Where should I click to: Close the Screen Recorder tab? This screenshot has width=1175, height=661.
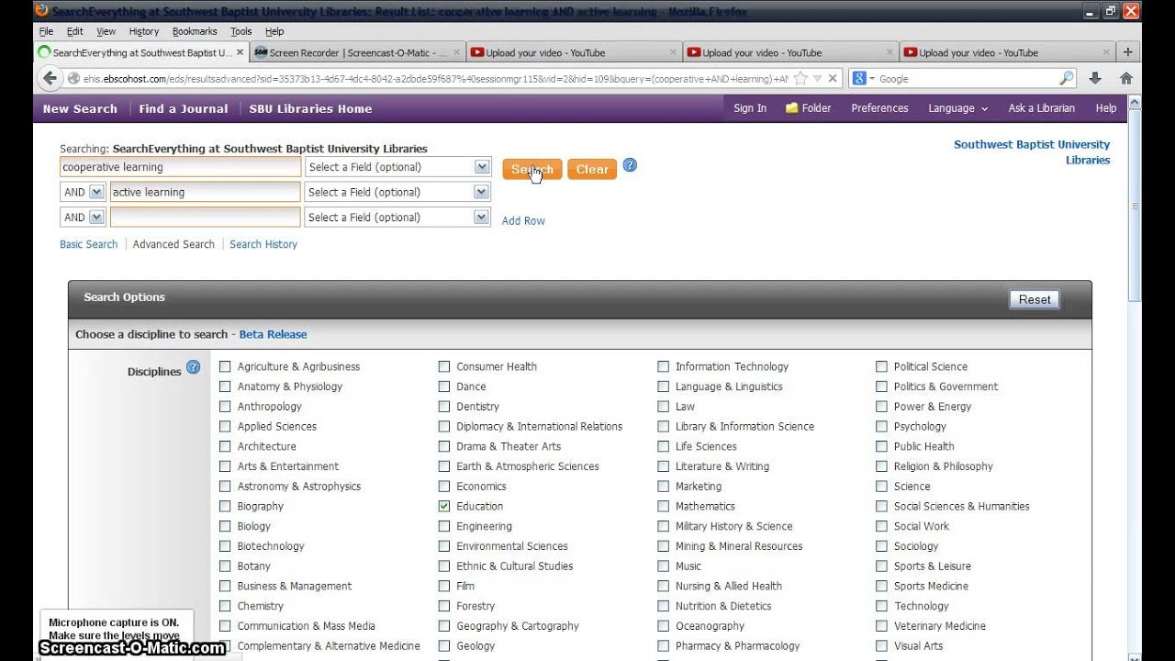[457, 52]
